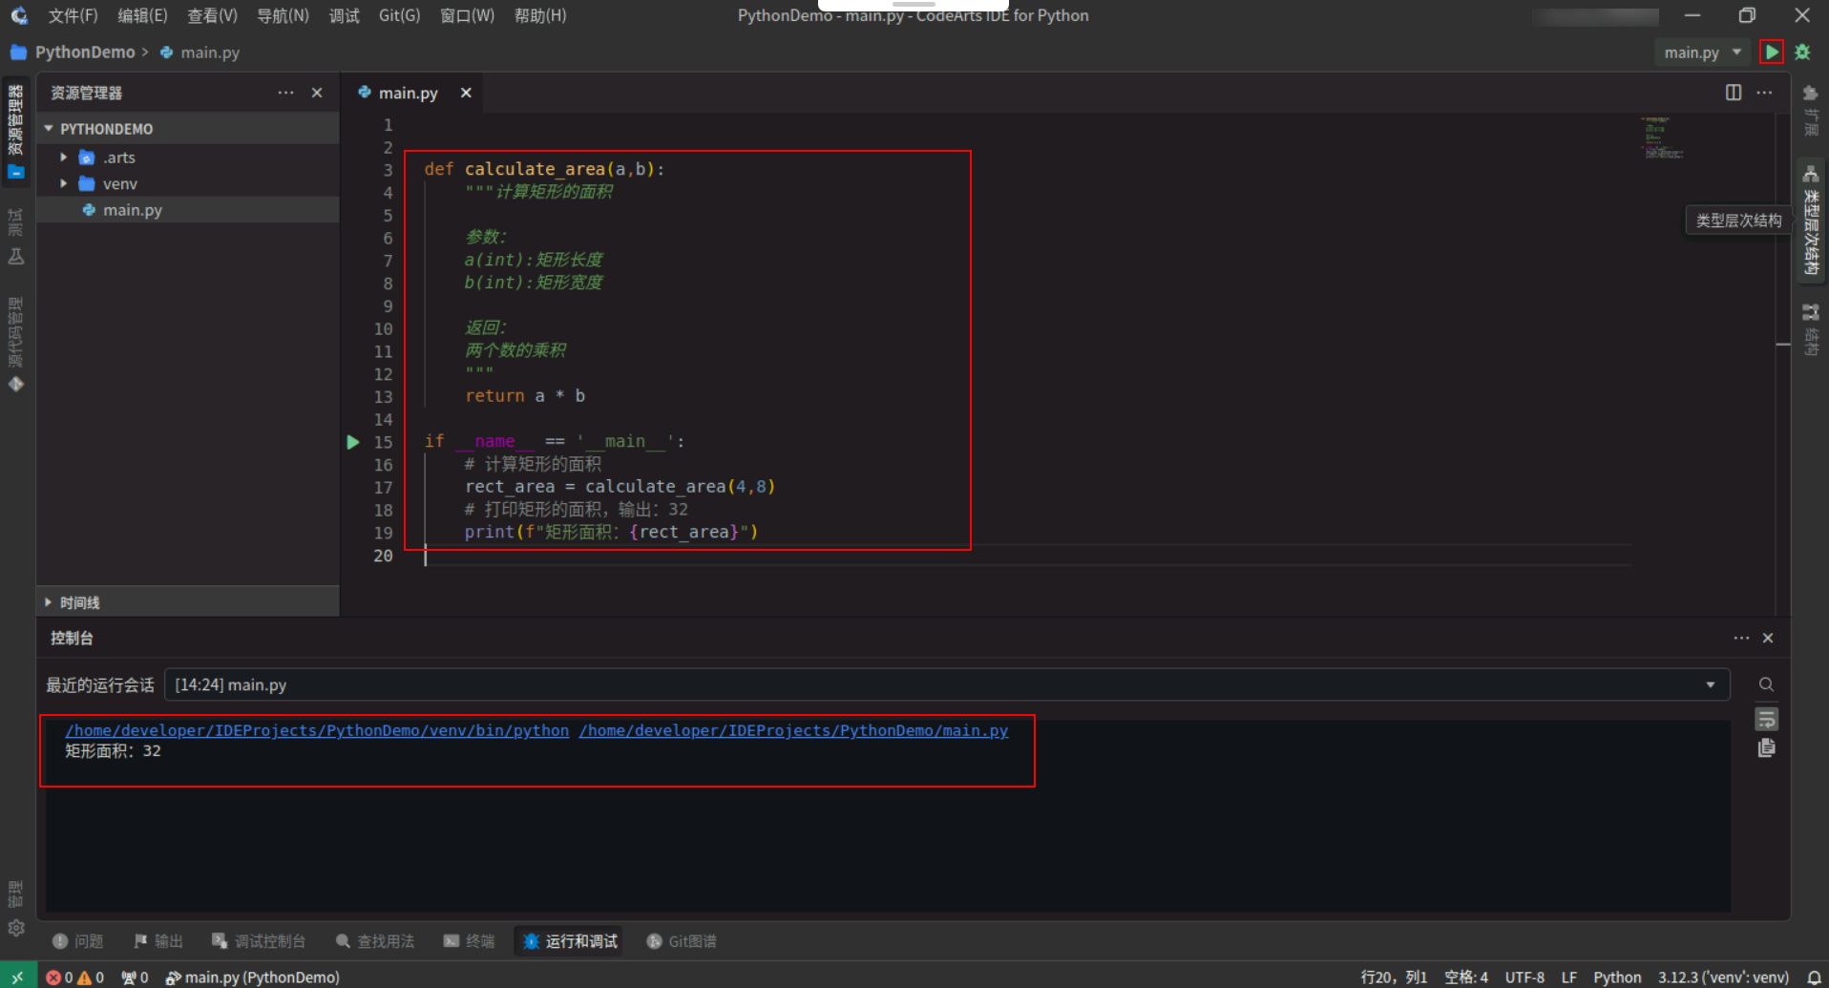Open the testing flask view in the activity bar
This screenshot has width=1829, height=988.
(16, 256)
